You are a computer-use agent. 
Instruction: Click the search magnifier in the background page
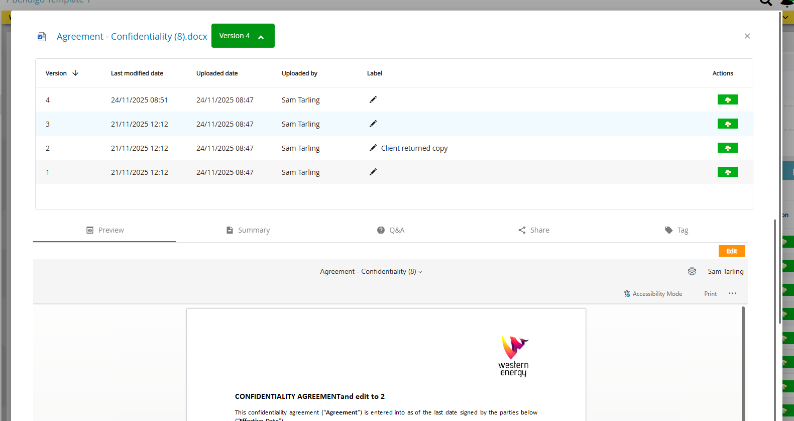pos(765,3)
